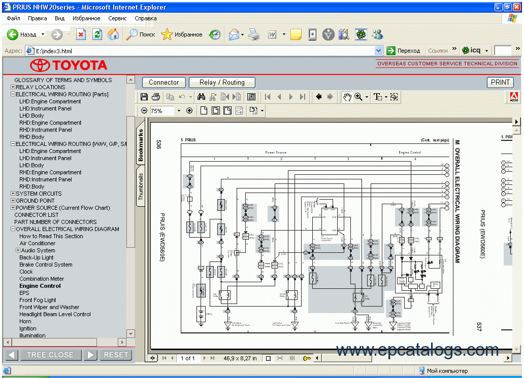Screen dimensions: 524x378
Task: Expand the SYSTEM CIRCUITS tree node
Action: [x=13, y=193]
